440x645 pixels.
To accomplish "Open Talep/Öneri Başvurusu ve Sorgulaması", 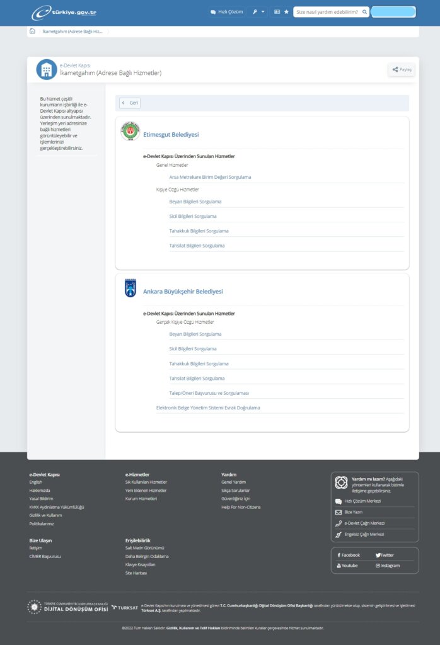I will pyautogui.click(x=209, y=393).
